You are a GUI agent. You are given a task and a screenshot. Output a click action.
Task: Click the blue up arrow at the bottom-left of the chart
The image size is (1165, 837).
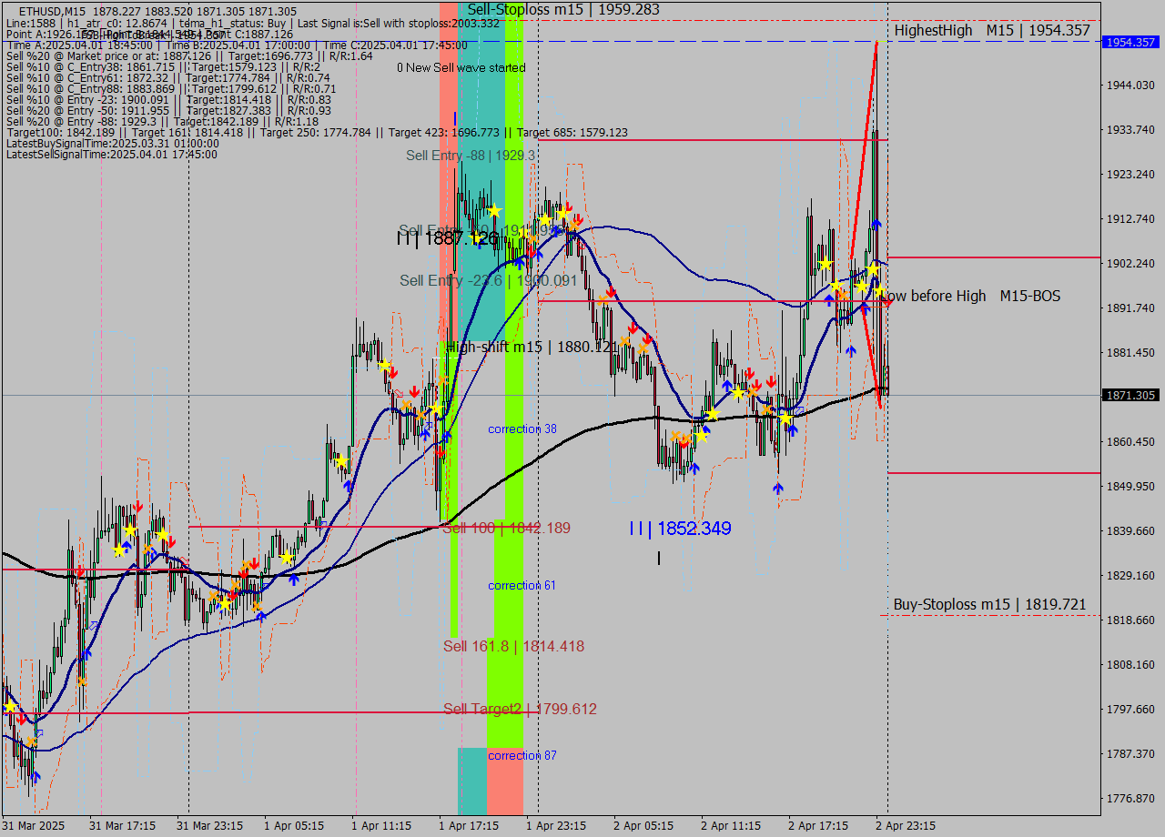tap(35, 778)
